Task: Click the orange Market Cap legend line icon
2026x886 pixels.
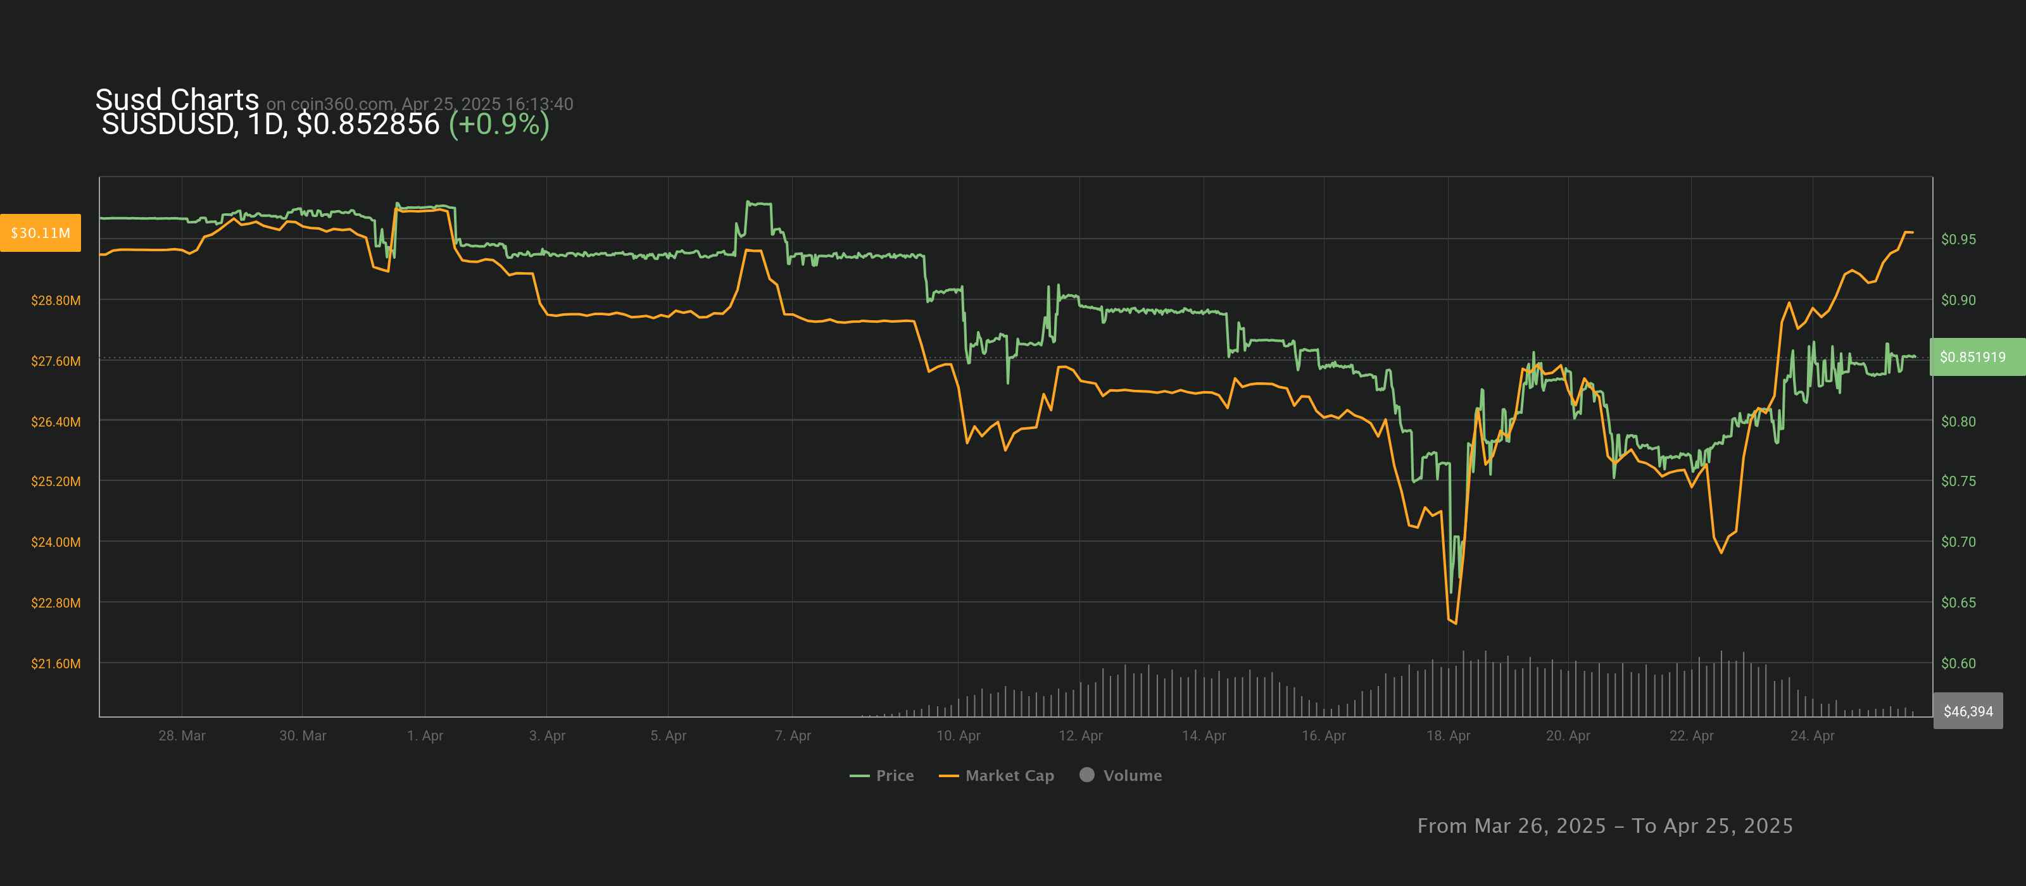Action: pyautogui.click(x=948, y=776)
